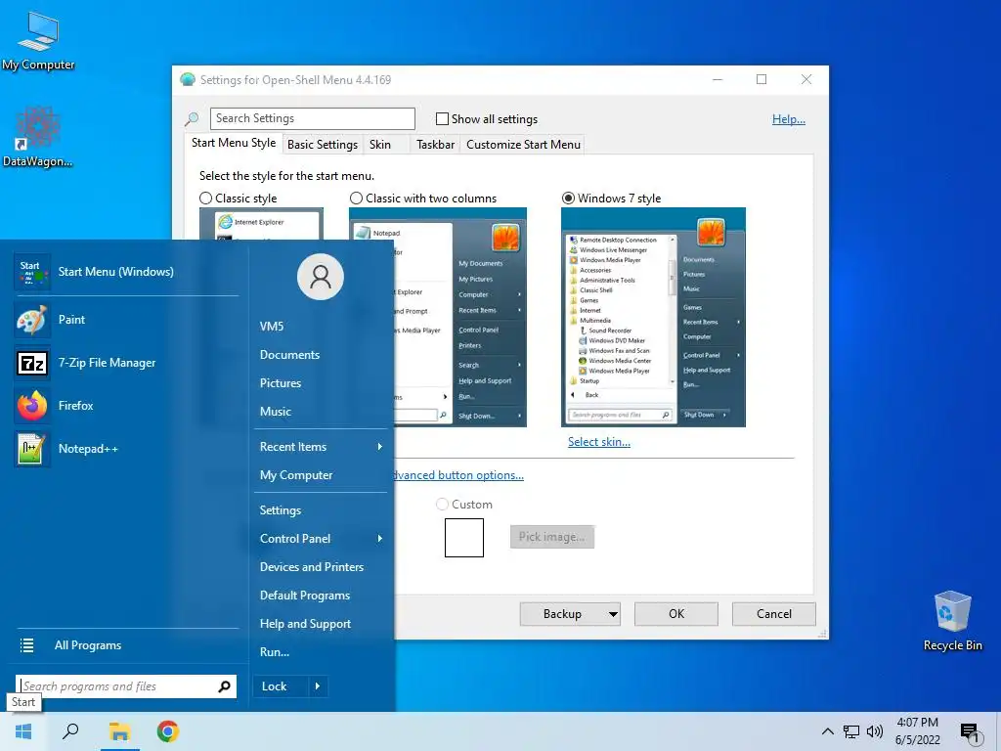The width and height of the screenshot is (1001, 751).
Task: Open the Backup dropdown arrow
Action: coord(613,614)
